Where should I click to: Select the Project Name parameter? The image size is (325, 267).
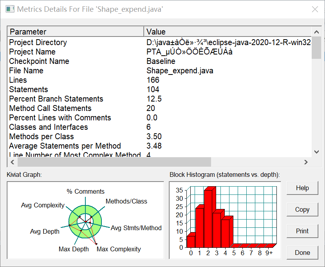pyautogui.click(x=32, y=52)
